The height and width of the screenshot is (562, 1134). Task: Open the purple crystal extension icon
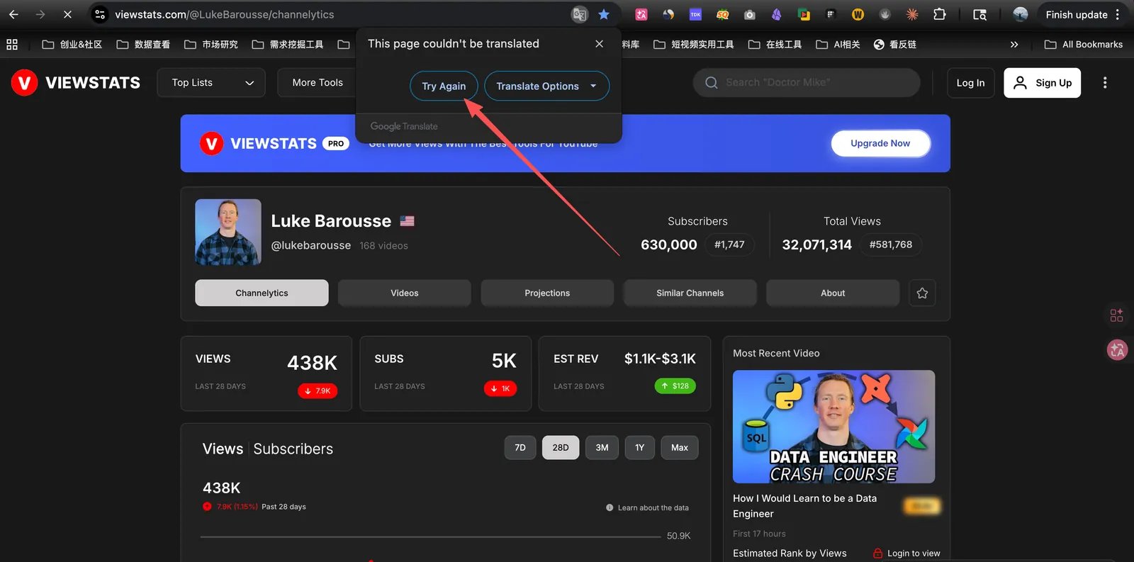776,14
